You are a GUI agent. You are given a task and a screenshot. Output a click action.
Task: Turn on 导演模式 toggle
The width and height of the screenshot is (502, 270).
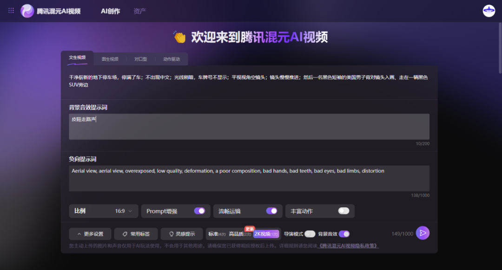(310, 234)
